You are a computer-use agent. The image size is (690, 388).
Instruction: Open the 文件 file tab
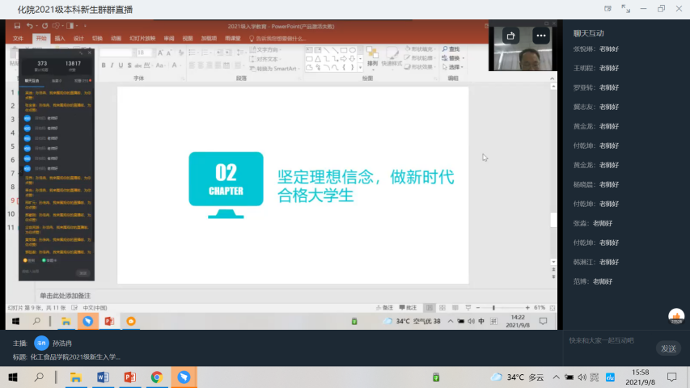tap(18, 39)
